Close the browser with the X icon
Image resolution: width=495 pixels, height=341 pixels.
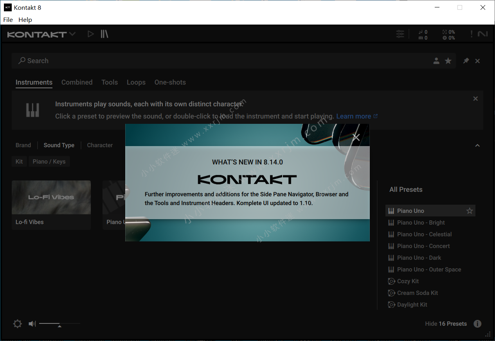[x=477, y=61]
